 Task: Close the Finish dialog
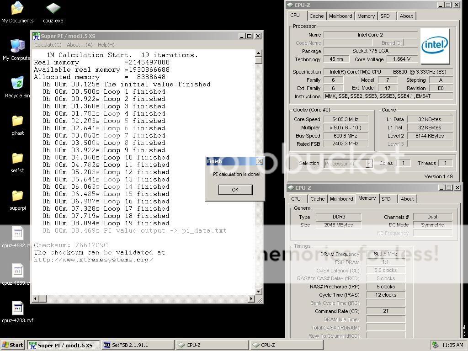[260, 161]
